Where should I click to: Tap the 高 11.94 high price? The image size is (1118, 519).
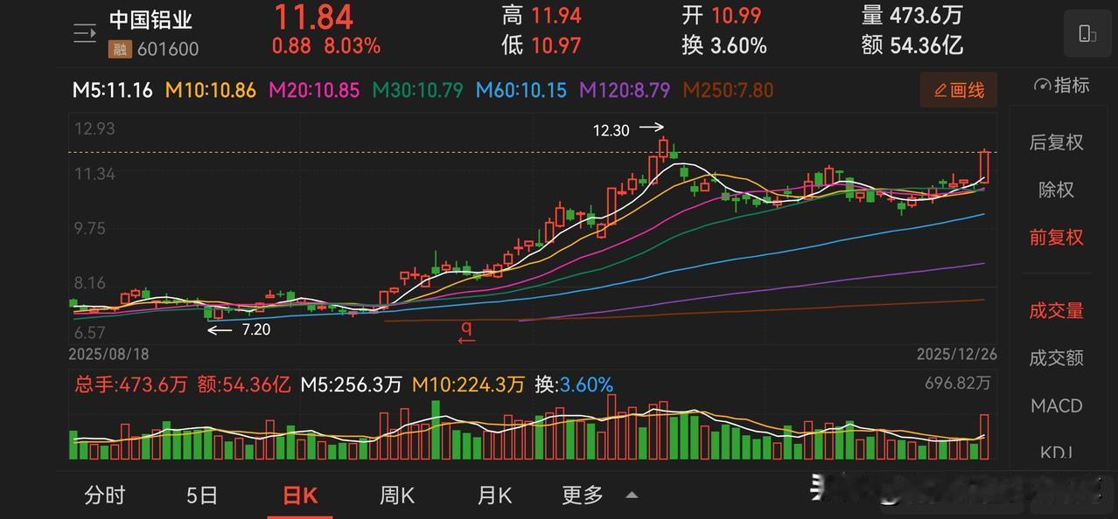[x=542, y=15]
